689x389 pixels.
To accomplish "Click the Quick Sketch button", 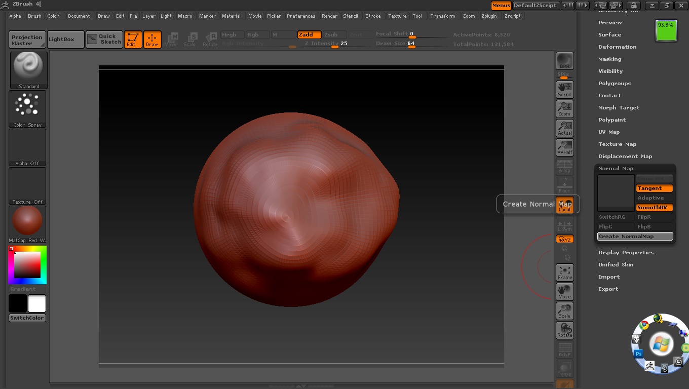I will [104, 39].
